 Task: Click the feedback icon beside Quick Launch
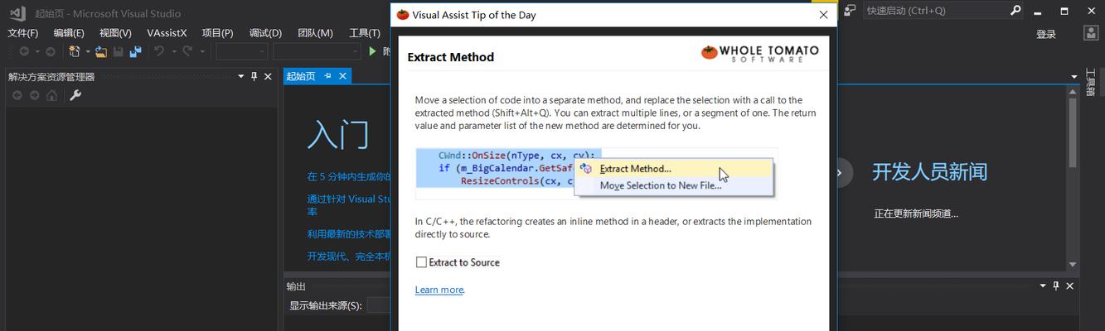(x=850, y=11)
